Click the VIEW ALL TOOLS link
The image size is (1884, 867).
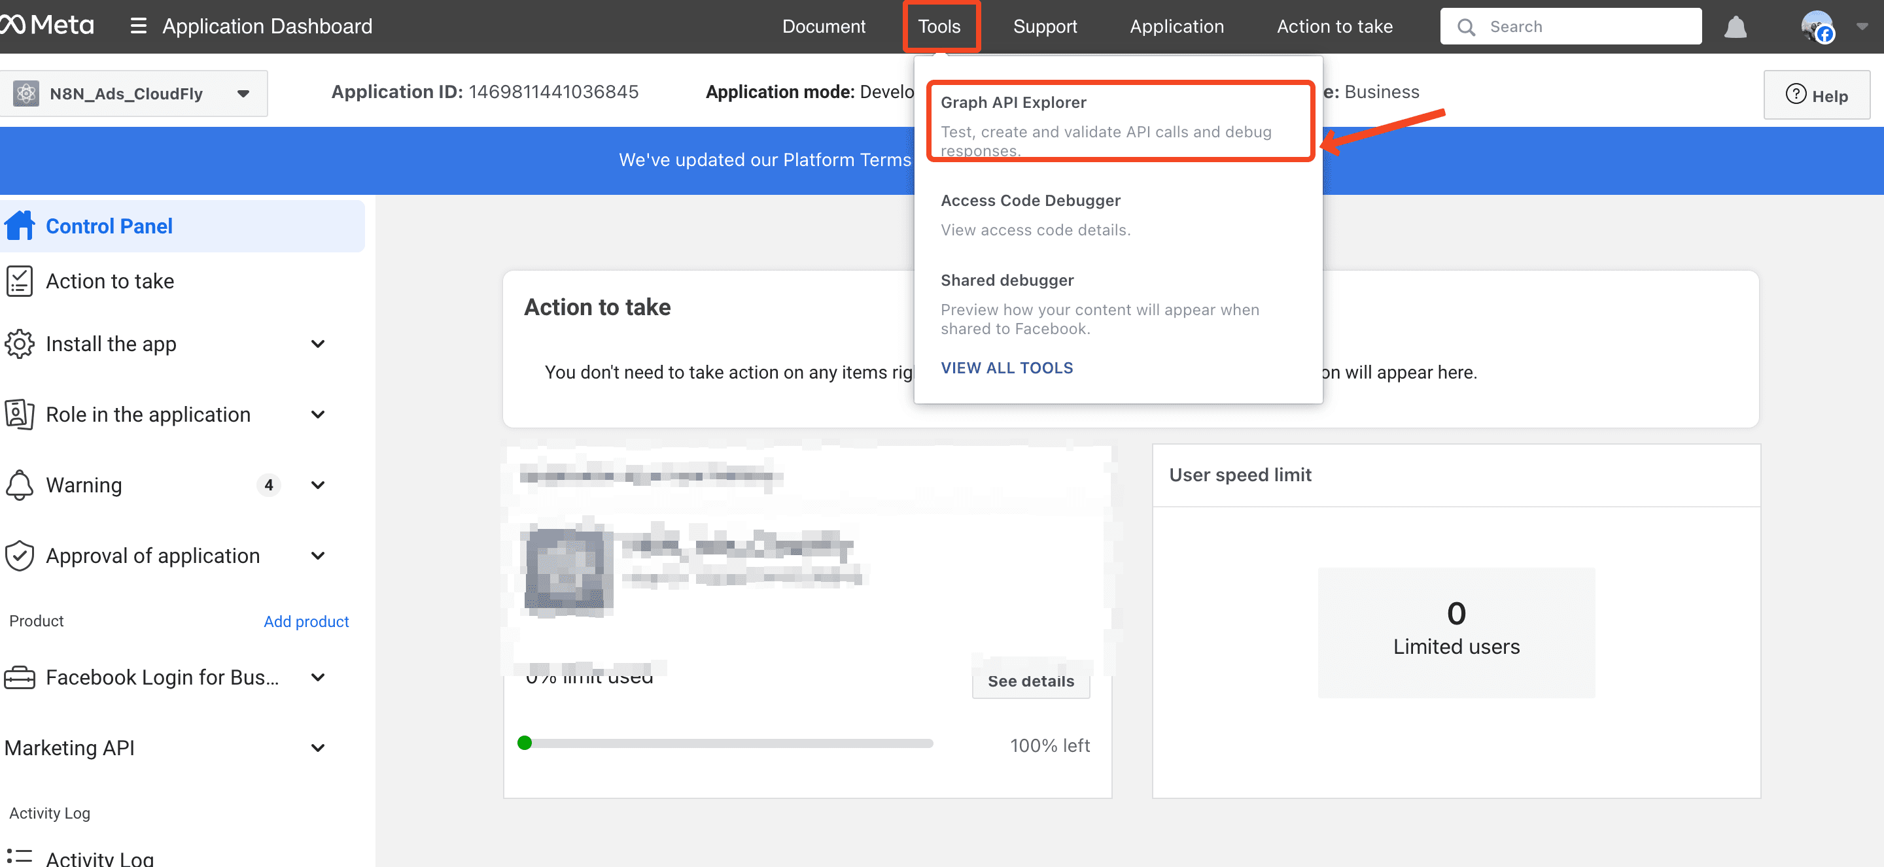1006,367
